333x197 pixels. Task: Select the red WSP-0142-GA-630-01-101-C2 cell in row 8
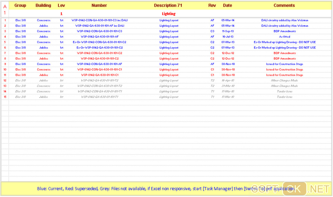click(x=100, y=58)
